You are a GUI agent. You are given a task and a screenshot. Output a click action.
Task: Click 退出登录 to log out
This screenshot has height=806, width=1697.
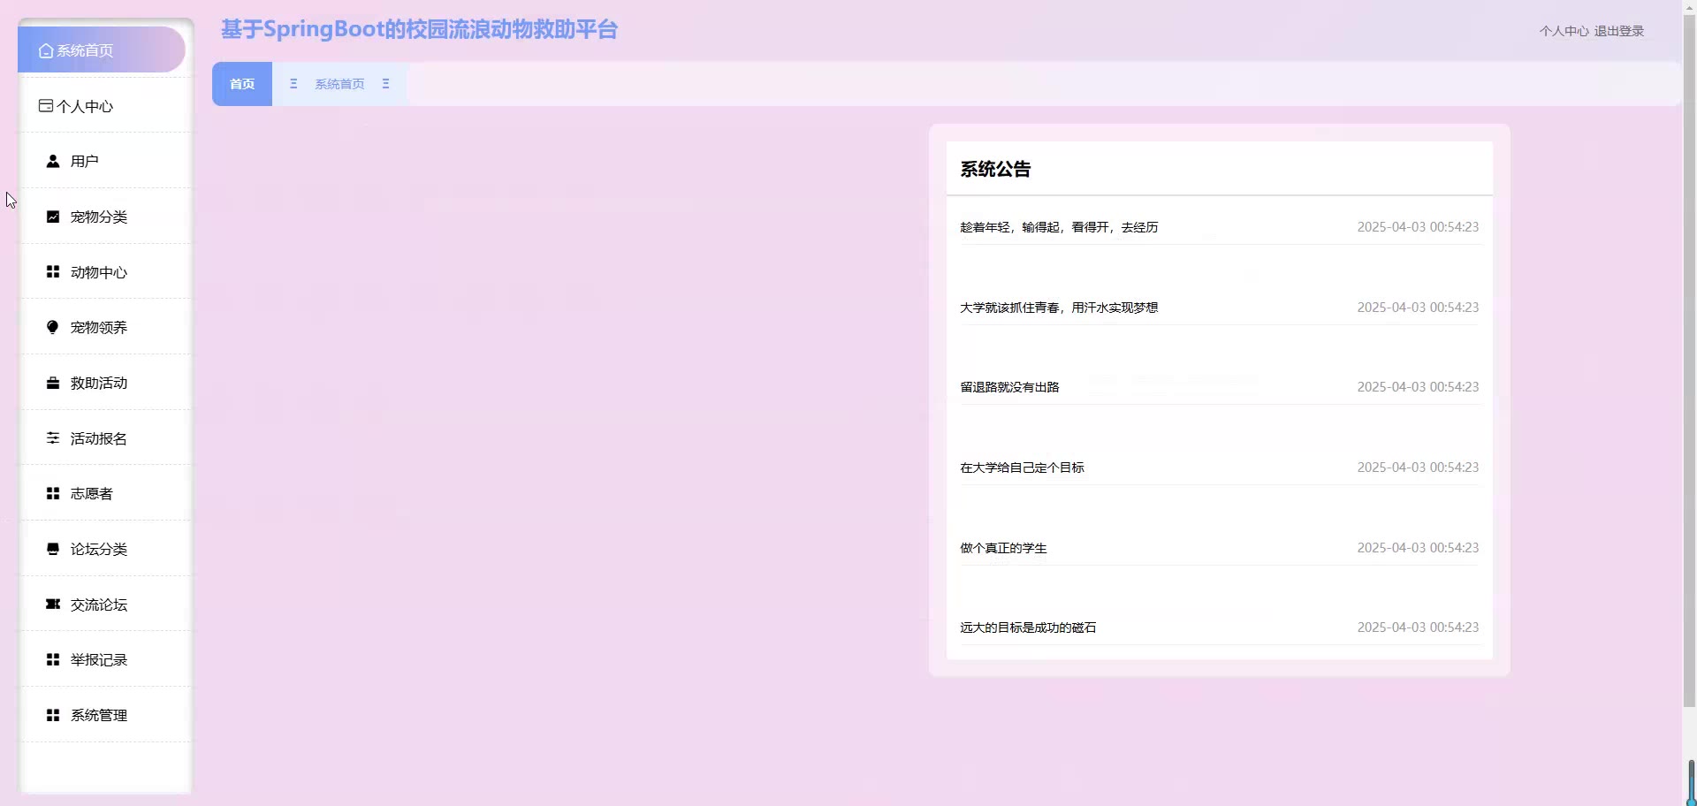tap(1618, 31)
